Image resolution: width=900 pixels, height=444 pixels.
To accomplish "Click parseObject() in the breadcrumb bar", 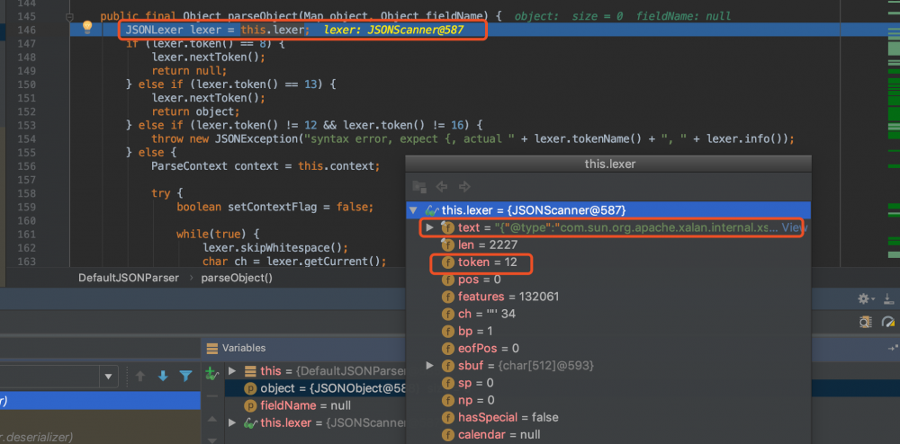I will tap(237, 278).
